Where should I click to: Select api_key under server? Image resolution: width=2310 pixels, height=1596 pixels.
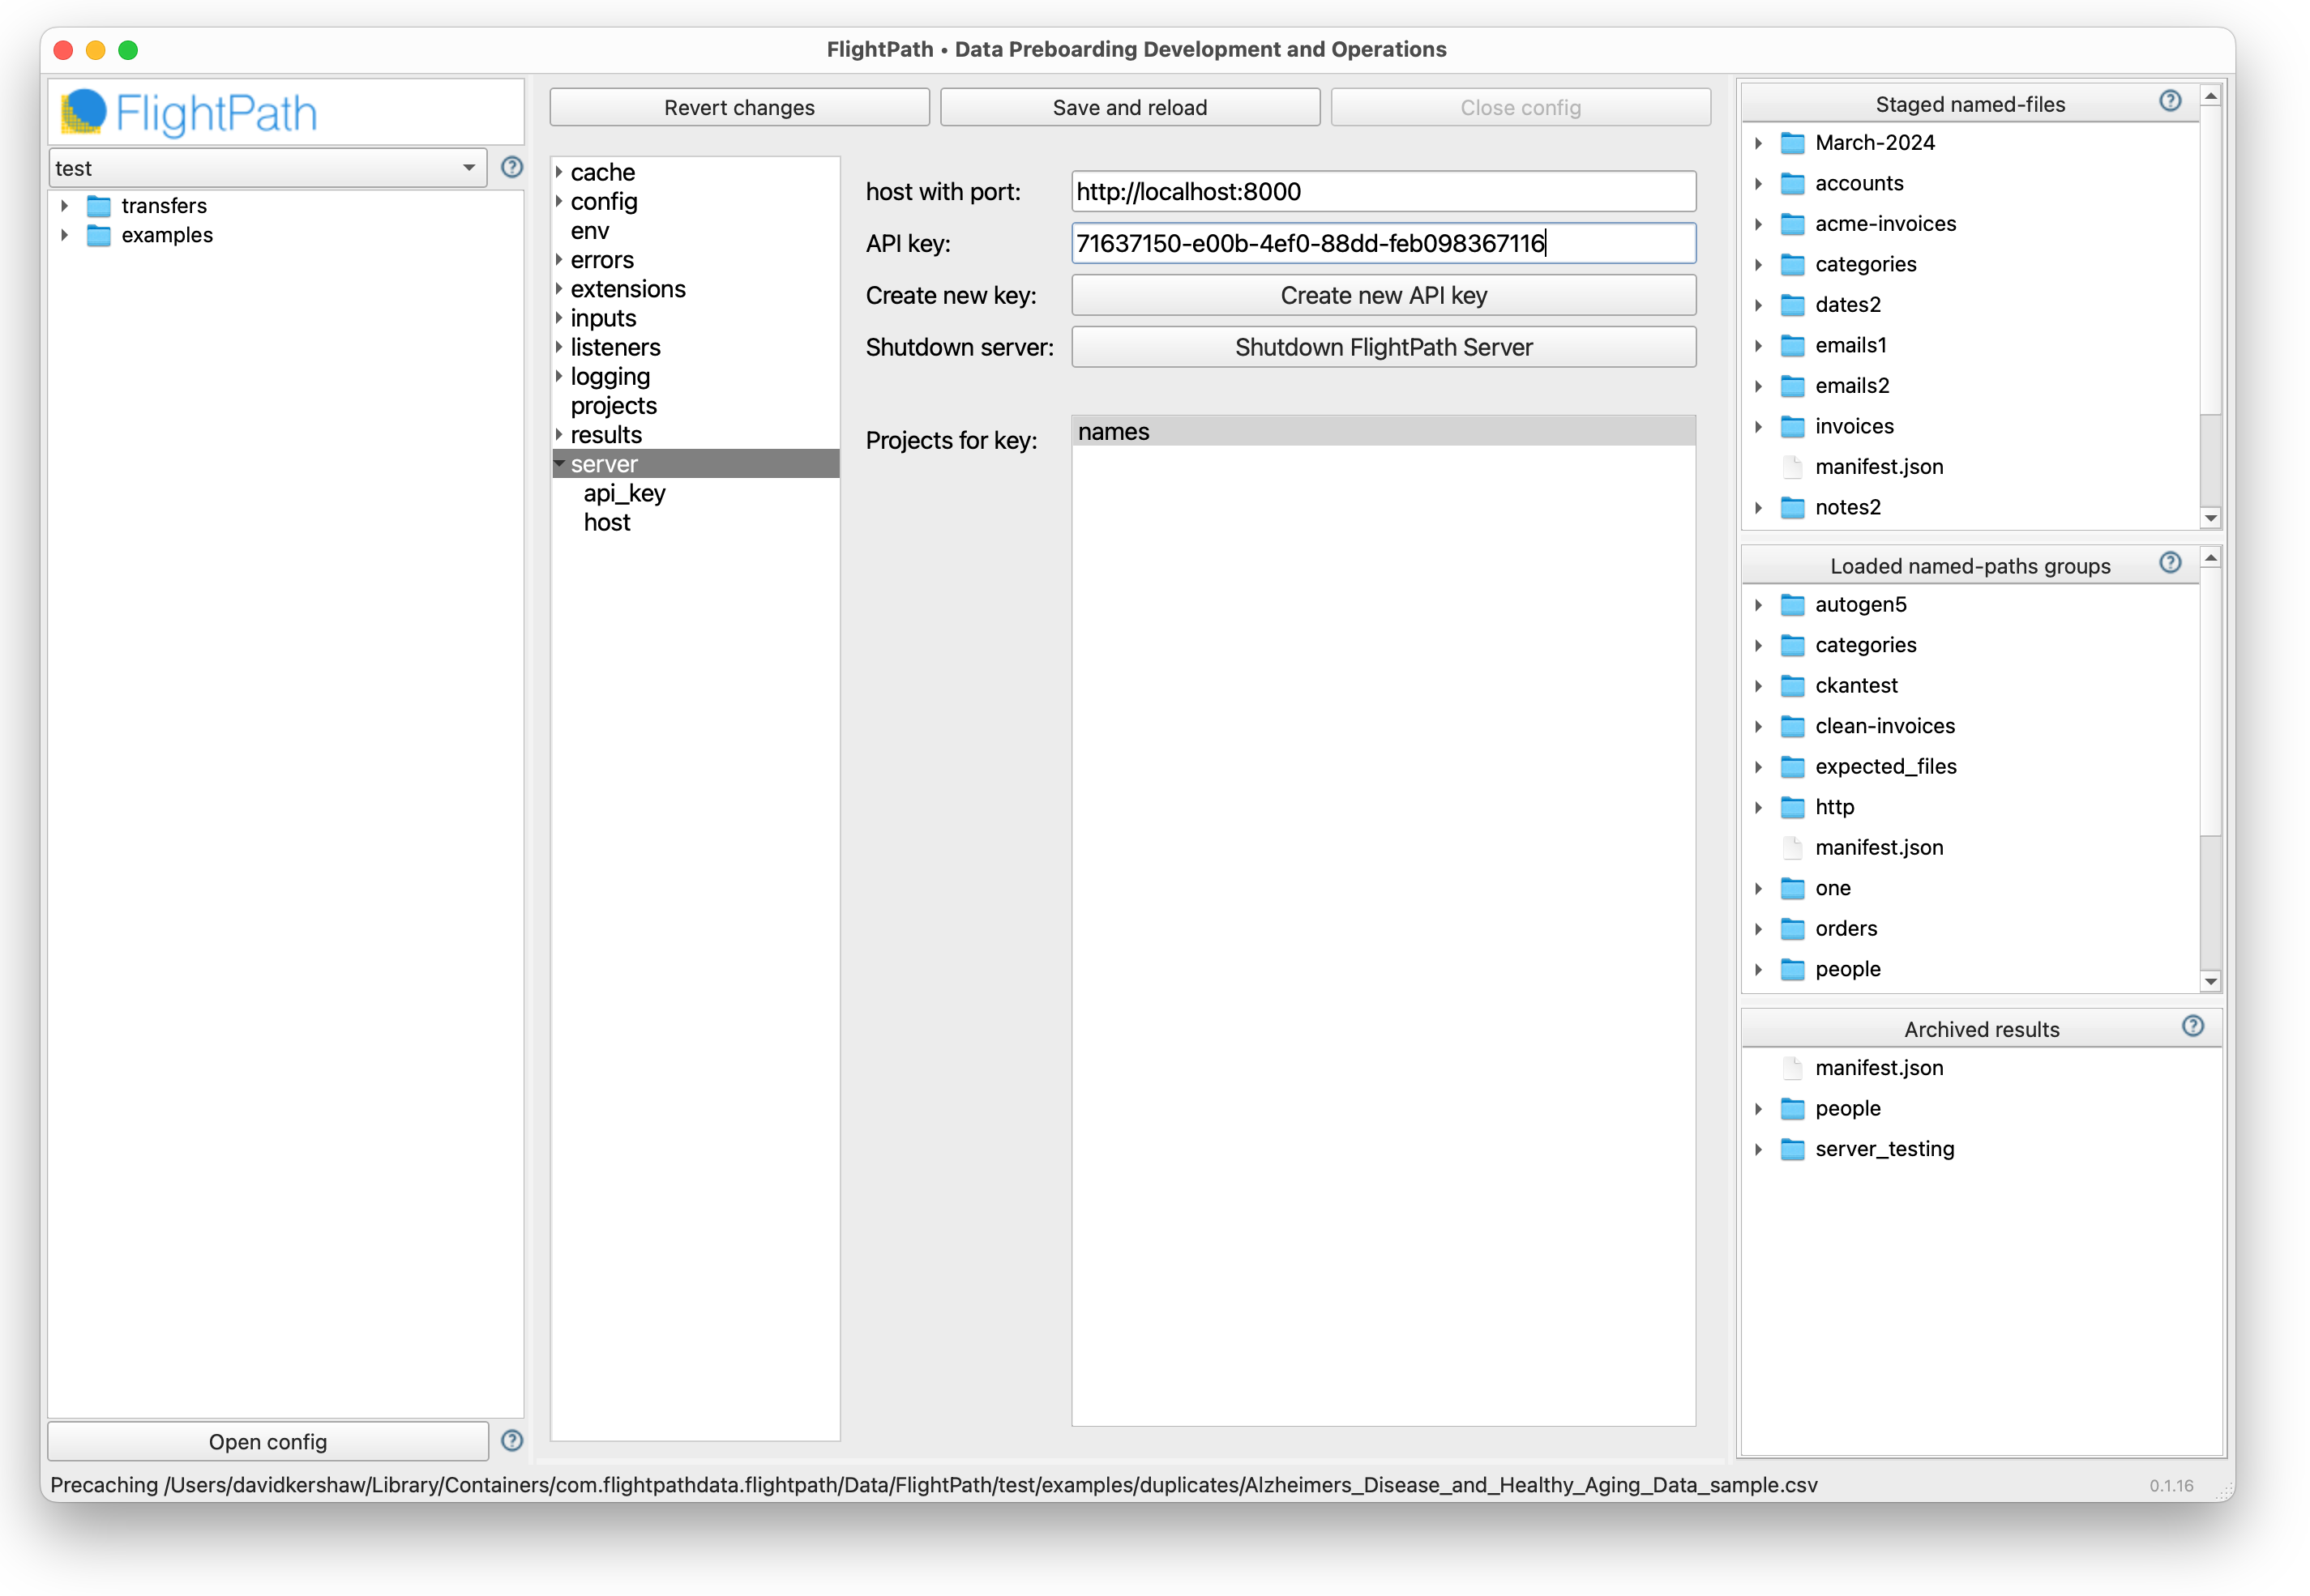coord(624,493)
